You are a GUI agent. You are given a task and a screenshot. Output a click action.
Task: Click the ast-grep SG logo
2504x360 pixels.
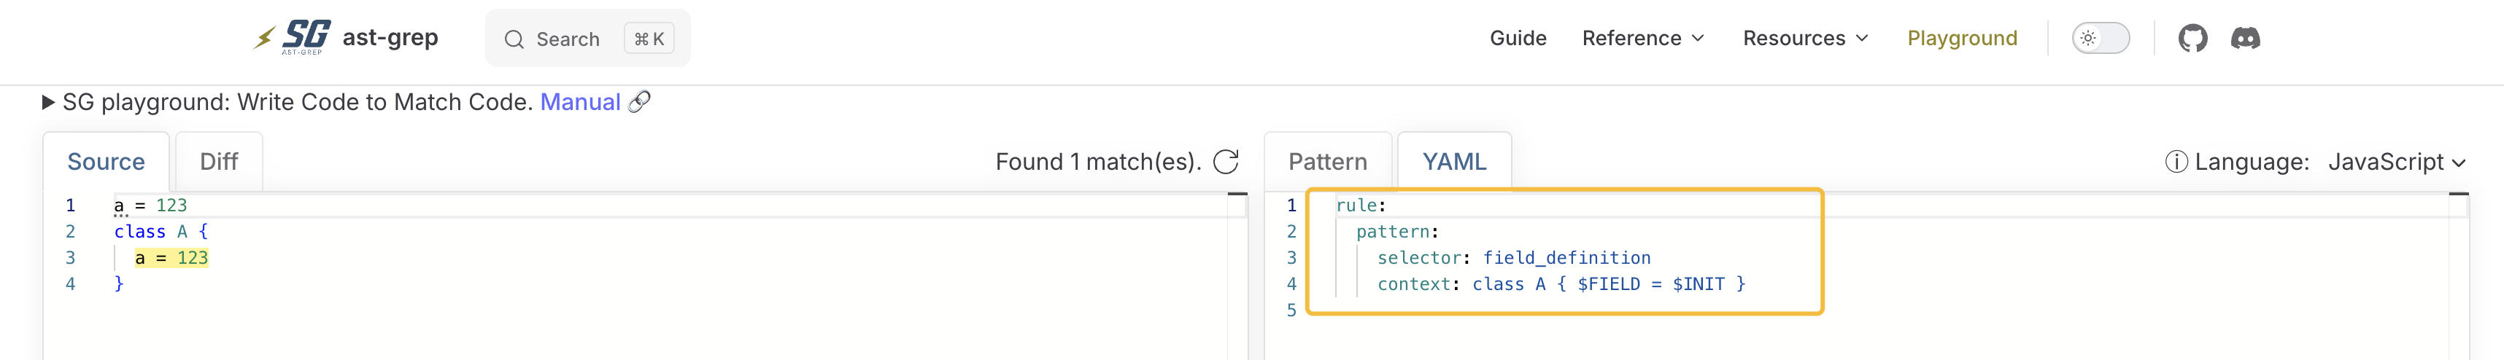pyautogui.click(x=293, y=38)
